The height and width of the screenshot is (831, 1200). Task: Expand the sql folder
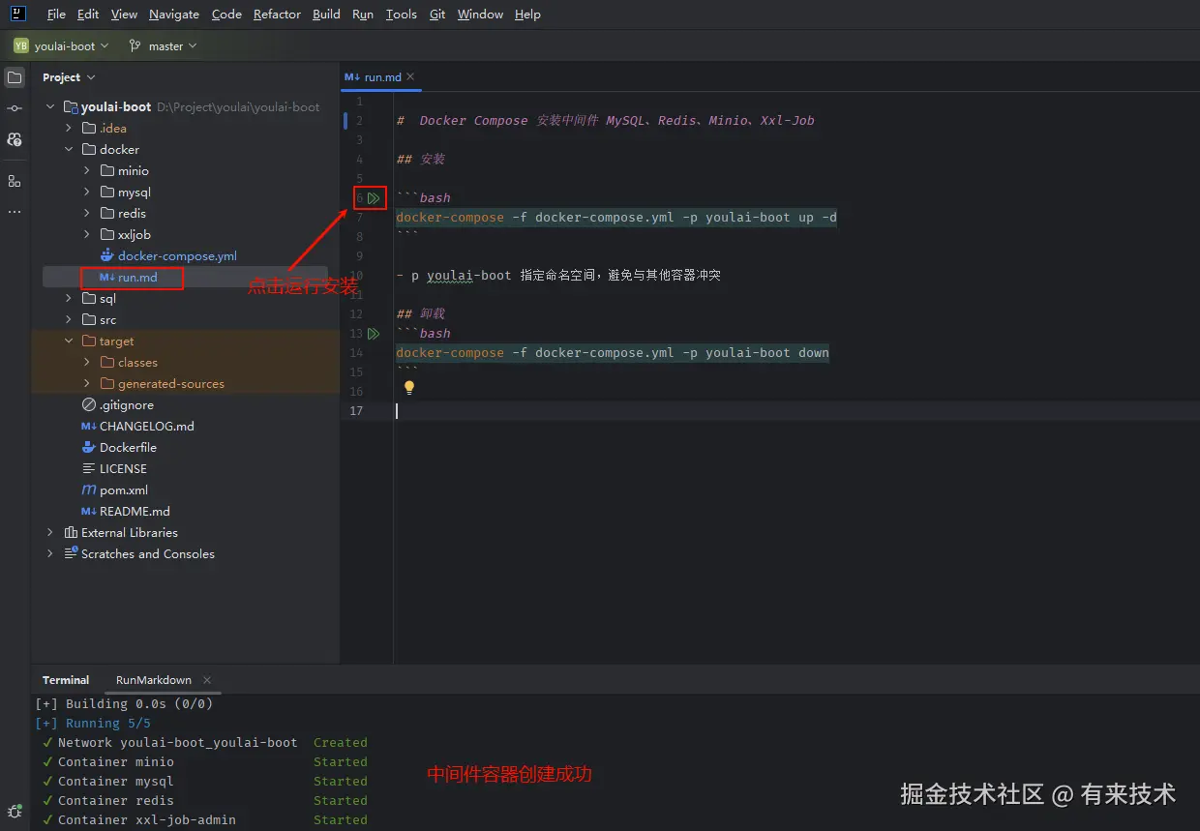coord(69,298)
